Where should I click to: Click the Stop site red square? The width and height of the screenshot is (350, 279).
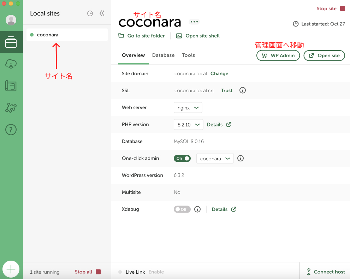click(x=343, y=8)
